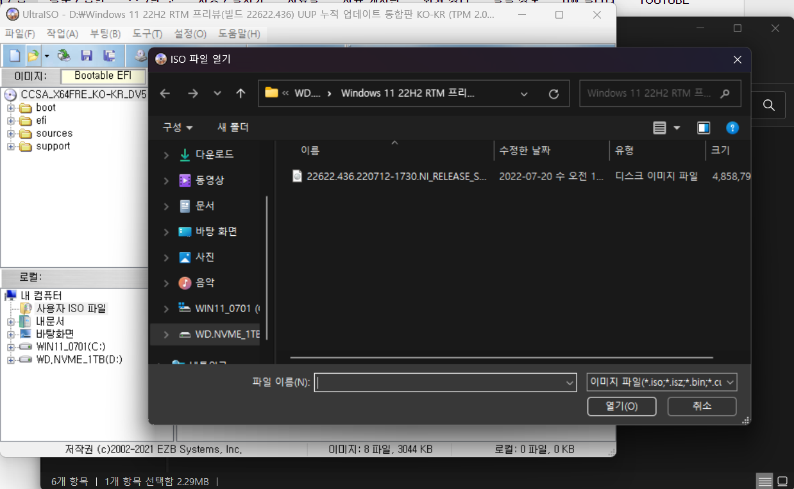Expand WIN11_0701 drive in navigation pane
This screenshot has width=794, height=489.
click(x=166, y=308)
